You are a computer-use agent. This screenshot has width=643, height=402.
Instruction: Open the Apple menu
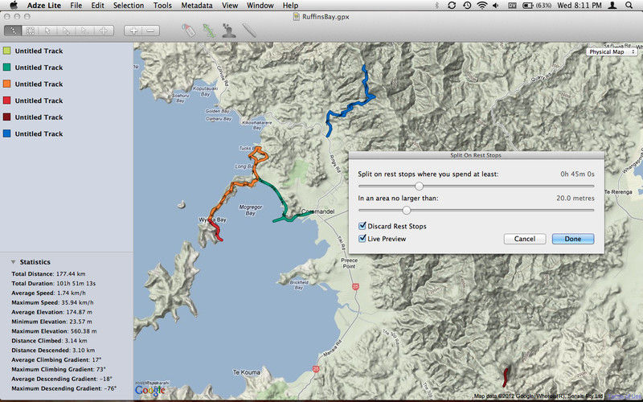[14, 6]
